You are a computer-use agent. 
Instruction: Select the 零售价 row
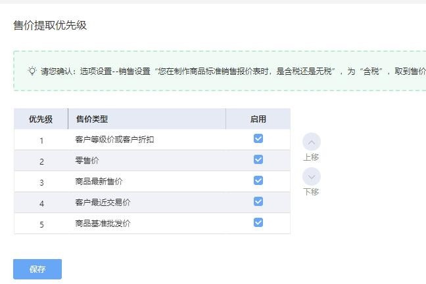pyautogui.click(x=152, y=161)
